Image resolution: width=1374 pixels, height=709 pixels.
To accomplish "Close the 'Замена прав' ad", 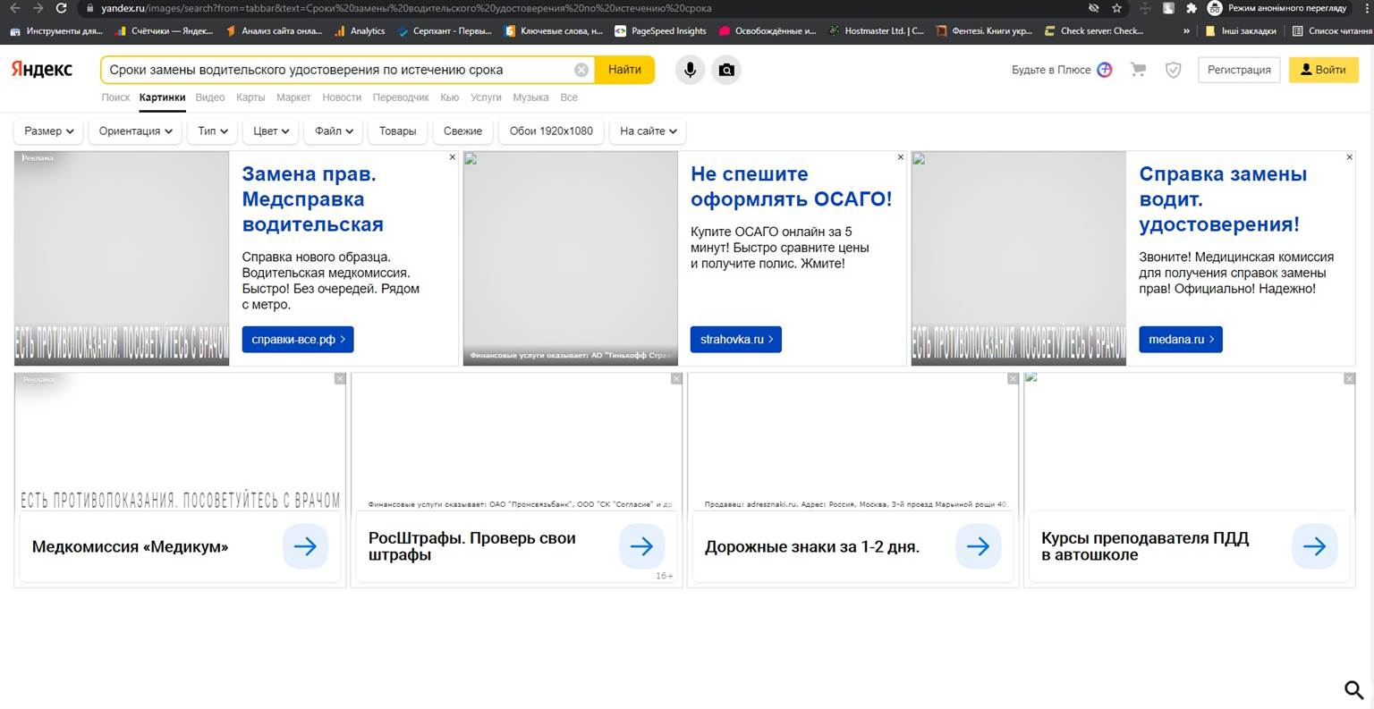I will (453, 157).
